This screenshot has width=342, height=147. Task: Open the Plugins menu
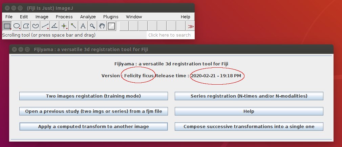coord(111,17)
